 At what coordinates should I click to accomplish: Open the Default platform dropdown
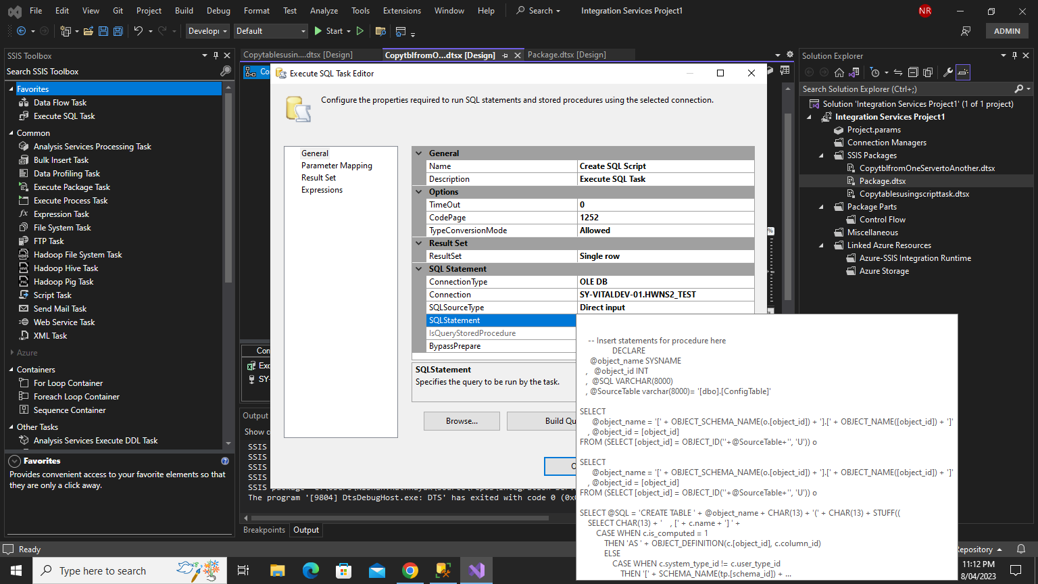coord(270,31)
